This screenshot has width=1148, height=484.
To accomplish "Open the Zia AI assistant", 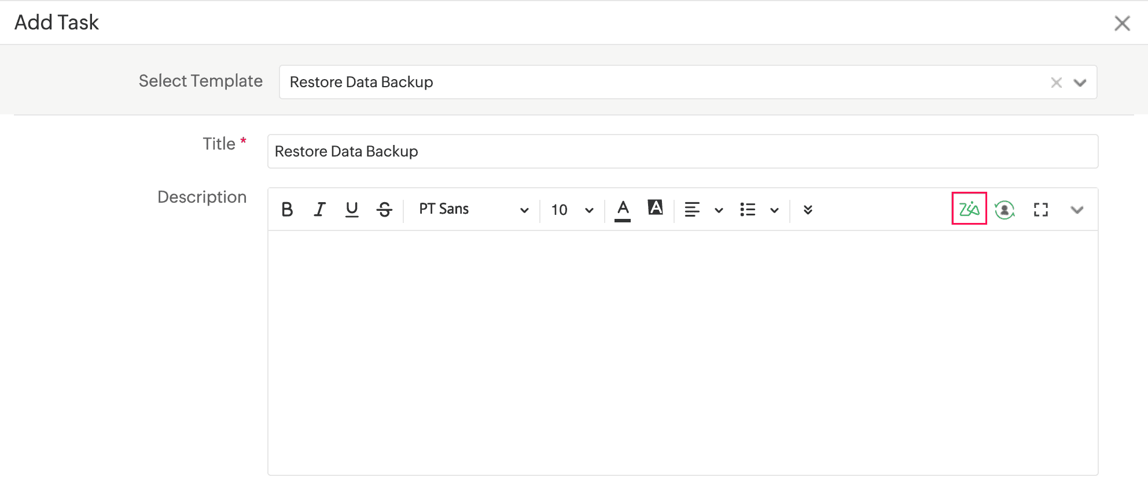I will click(x=969, y=209).
